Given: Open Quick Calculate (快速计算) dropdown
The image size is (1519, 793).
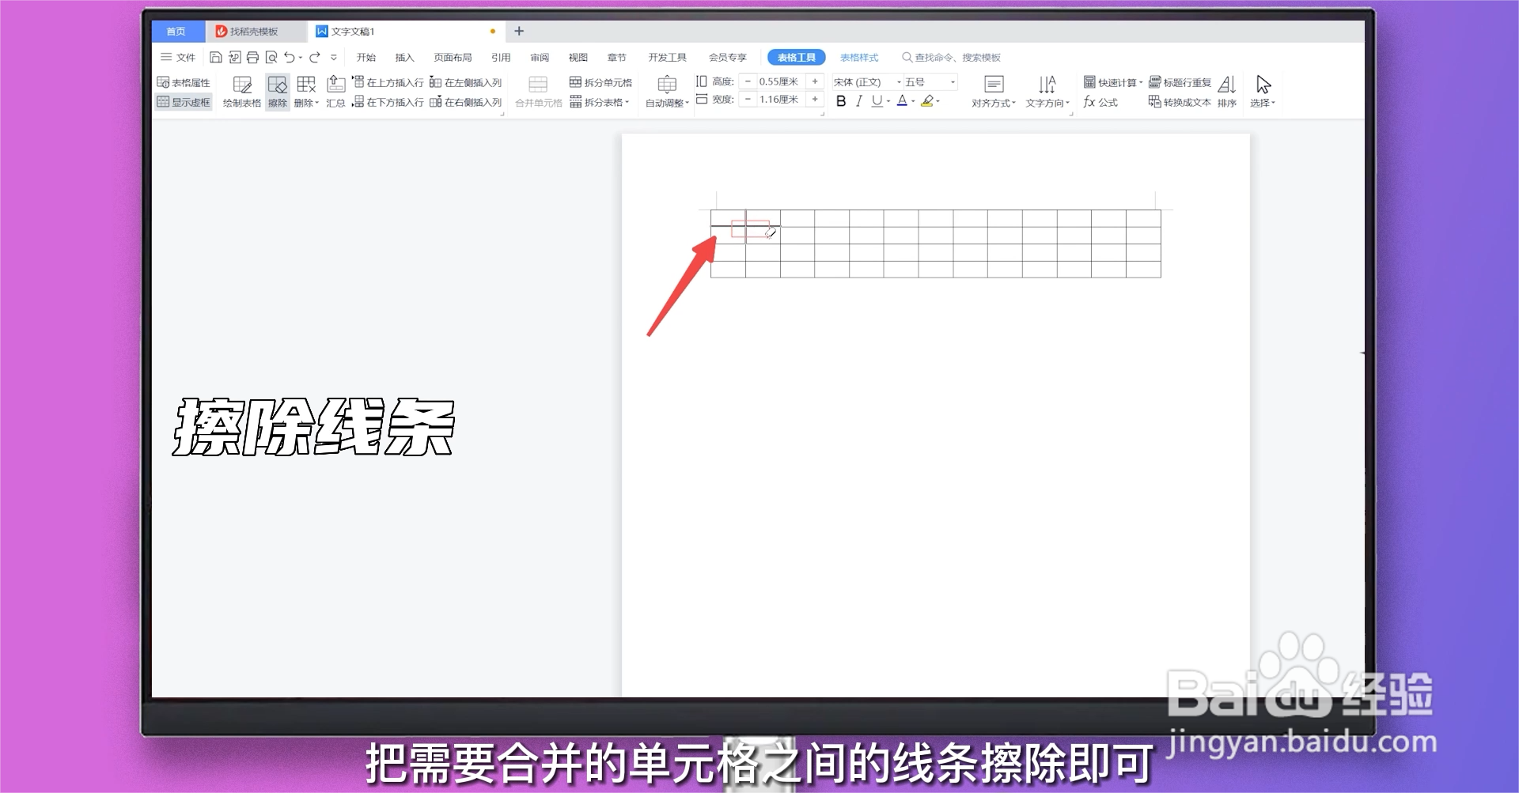Looking at the screenshot, I should 1113,82.
